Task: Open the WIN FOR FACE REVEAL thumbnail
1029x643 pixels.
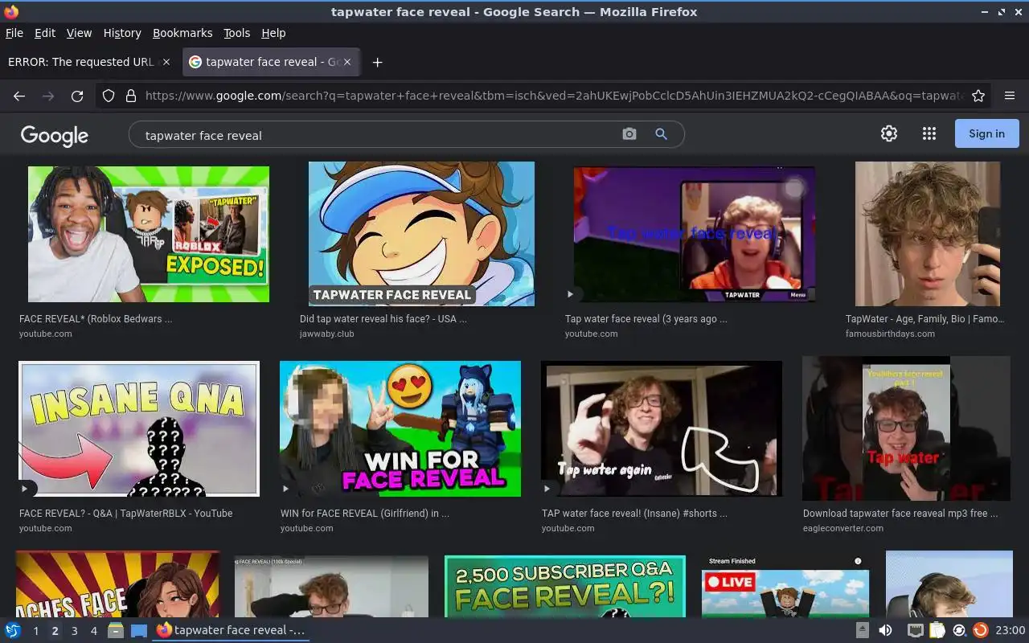Action: click(400, 428)
